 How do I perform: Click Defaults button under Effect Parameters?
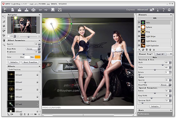[x=14, y=62]
